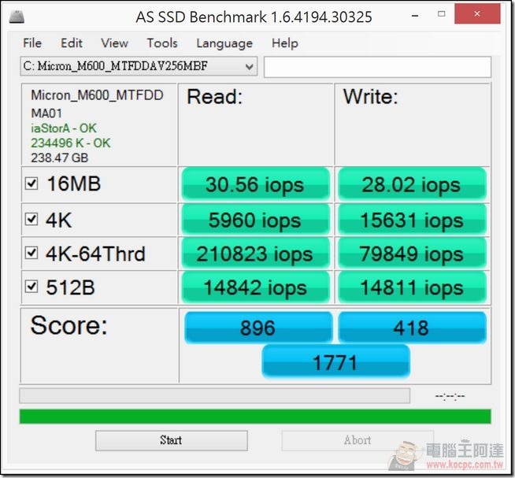The image size is (515, 478).
Task: Click the empty text field beside drive selector
Action: click(x=377, y=67)
